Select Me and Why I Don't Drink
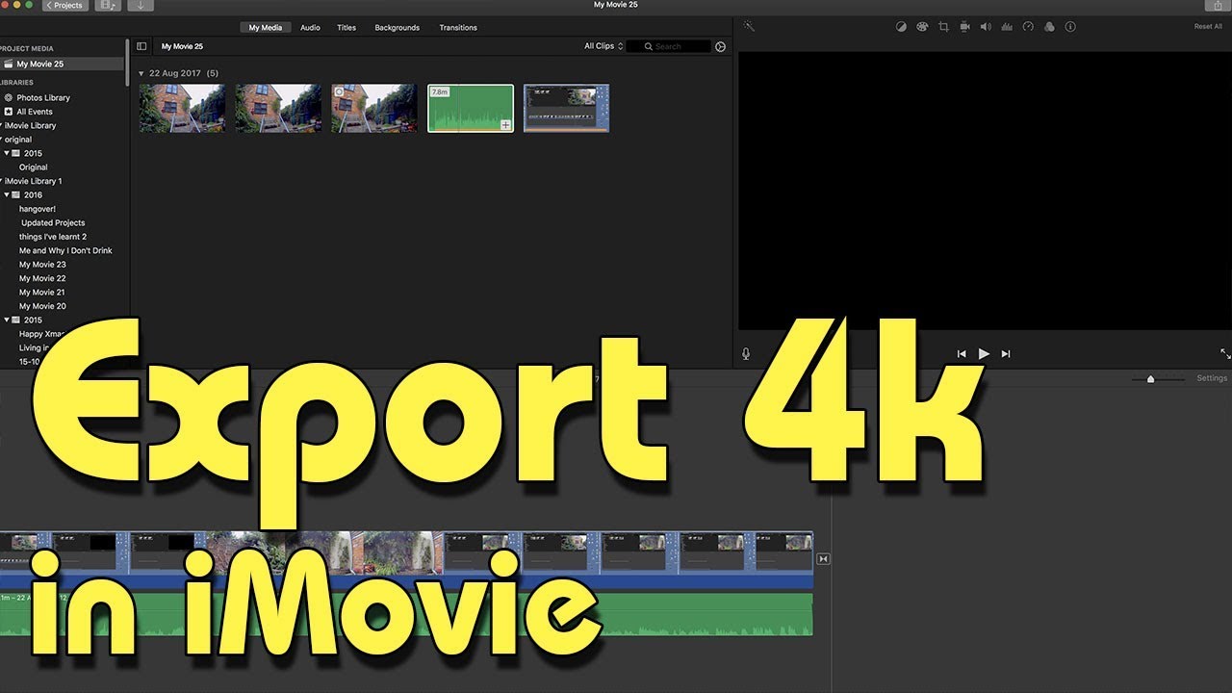This screenshot has width=1232, height=693. [x=65, y=250]
